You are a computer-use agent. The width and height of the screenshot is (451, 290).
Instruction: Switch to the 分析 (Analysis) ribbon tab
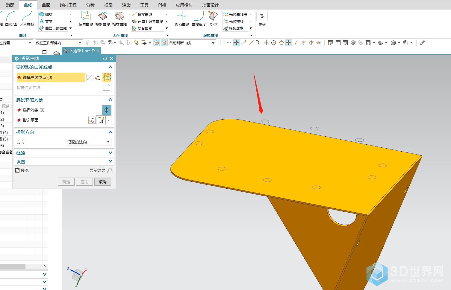(90, 5)
